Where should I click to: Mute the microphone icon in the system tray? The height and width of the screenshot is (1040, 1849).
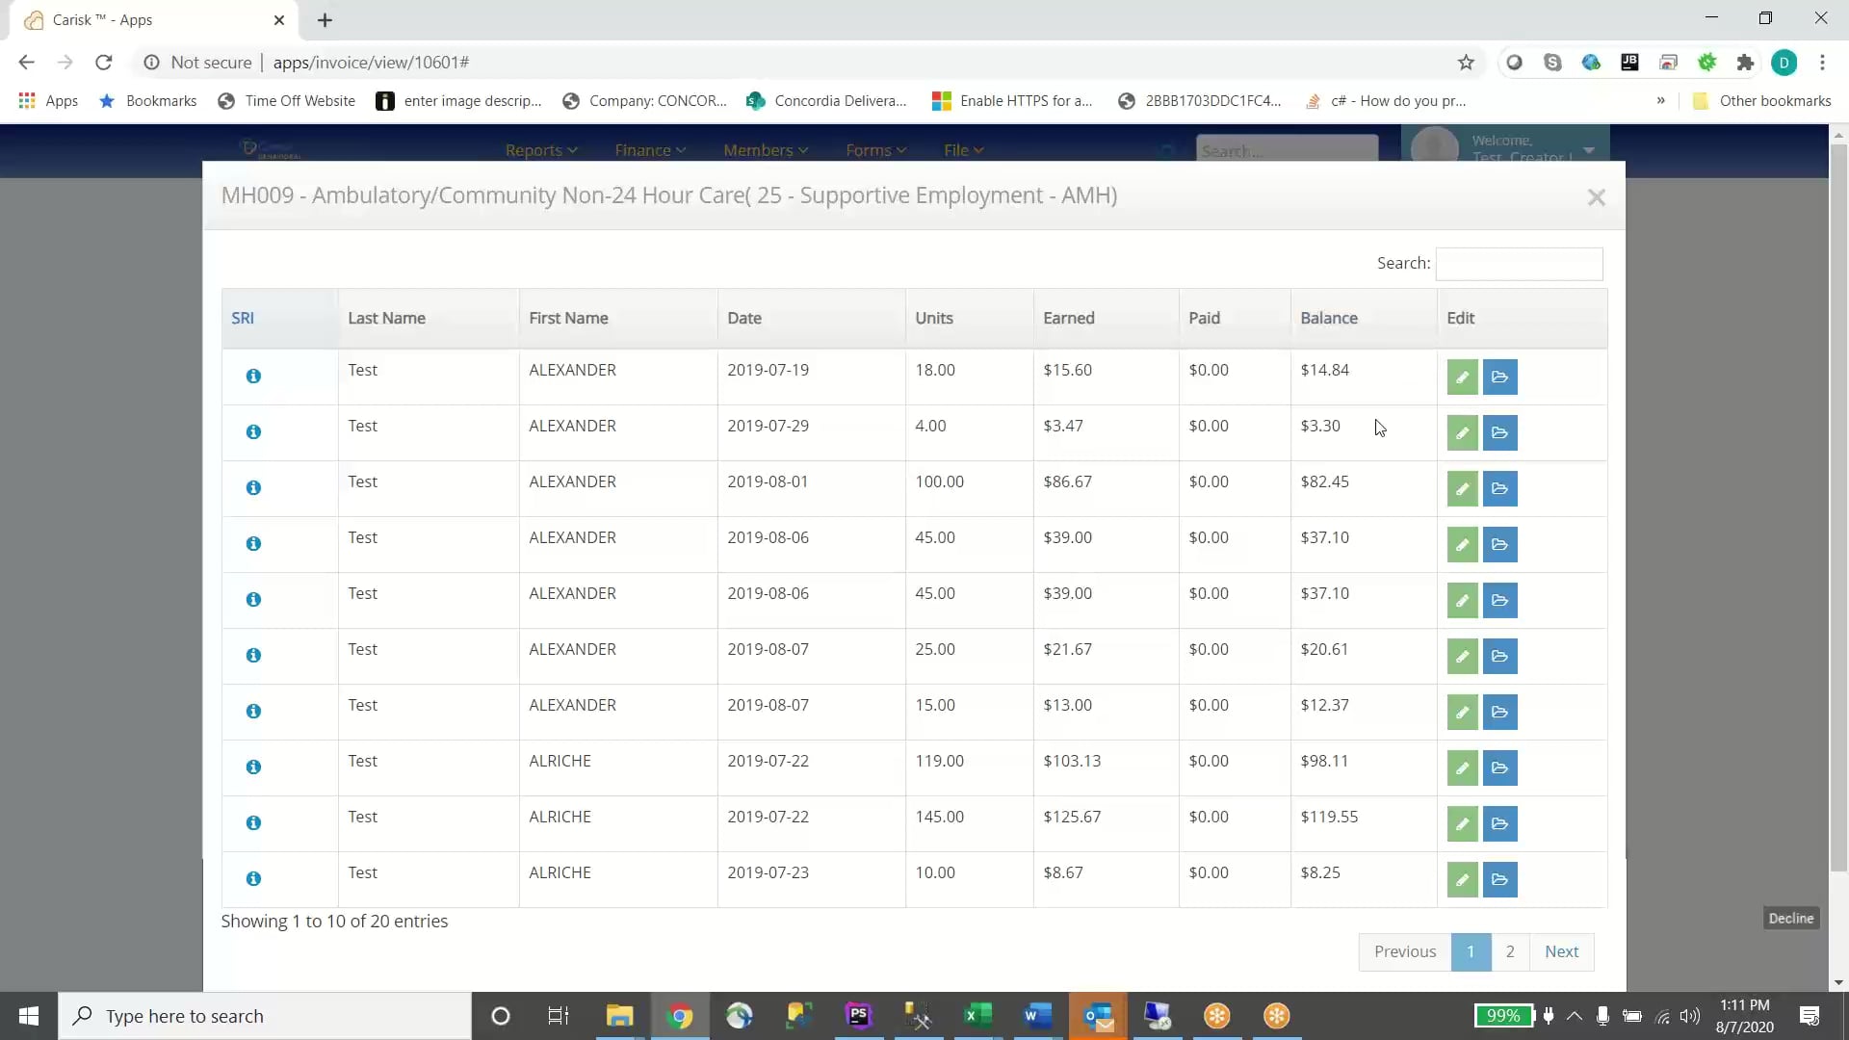click(1602, 1016)
